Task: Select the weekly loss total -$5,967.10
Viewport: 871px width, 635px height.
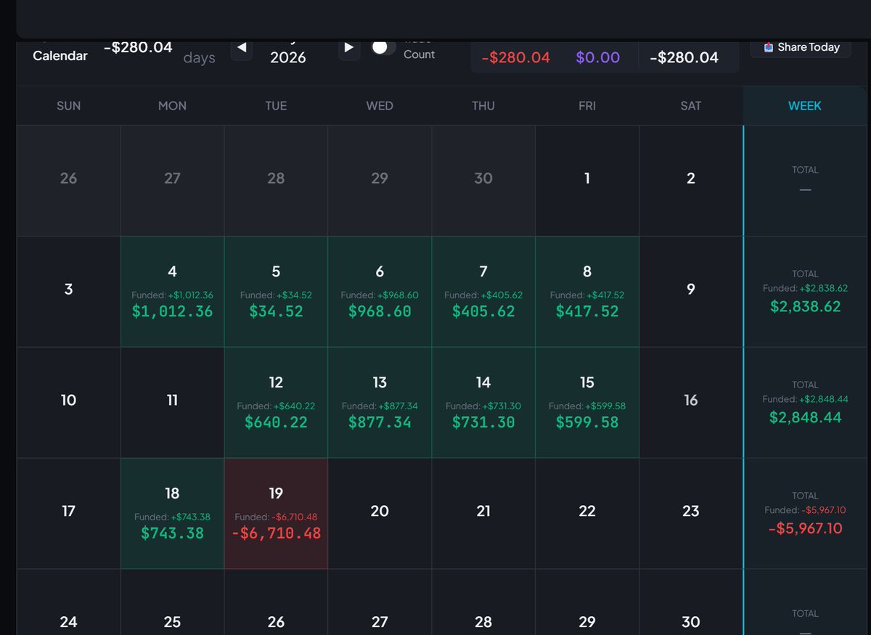Action: tap(805, 528)
